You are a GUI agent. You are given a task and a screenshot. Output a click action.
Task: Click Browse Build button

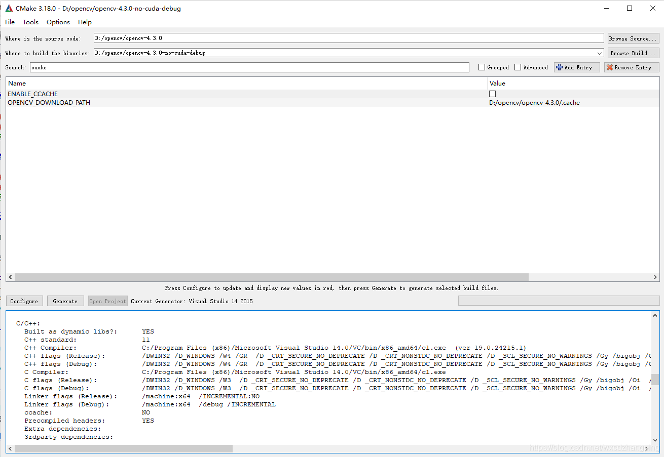tap(633, 53)
